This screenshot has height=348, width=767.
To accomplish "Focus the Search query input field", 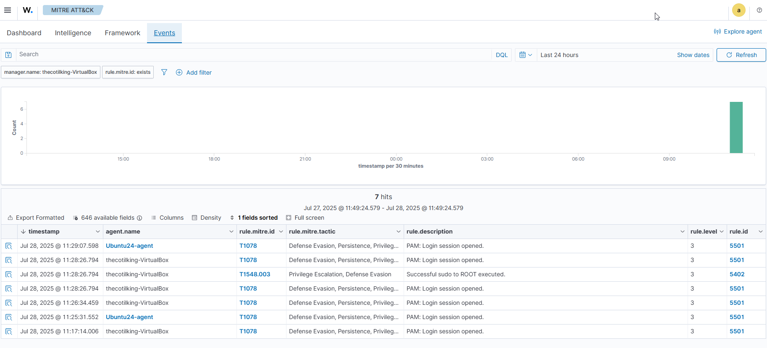I will point(252,55).
